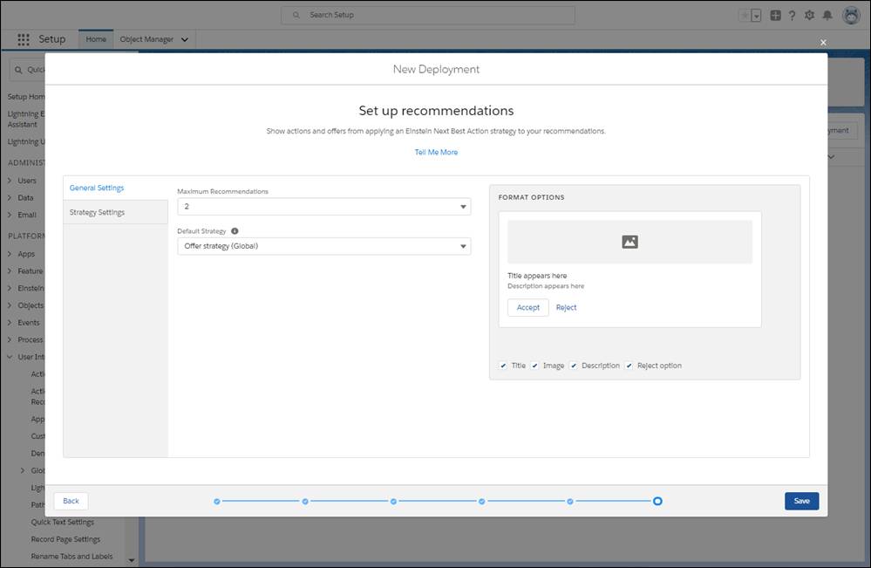Click the Tell Me More link
871x568 pixels.
click(x=436, y=153)
